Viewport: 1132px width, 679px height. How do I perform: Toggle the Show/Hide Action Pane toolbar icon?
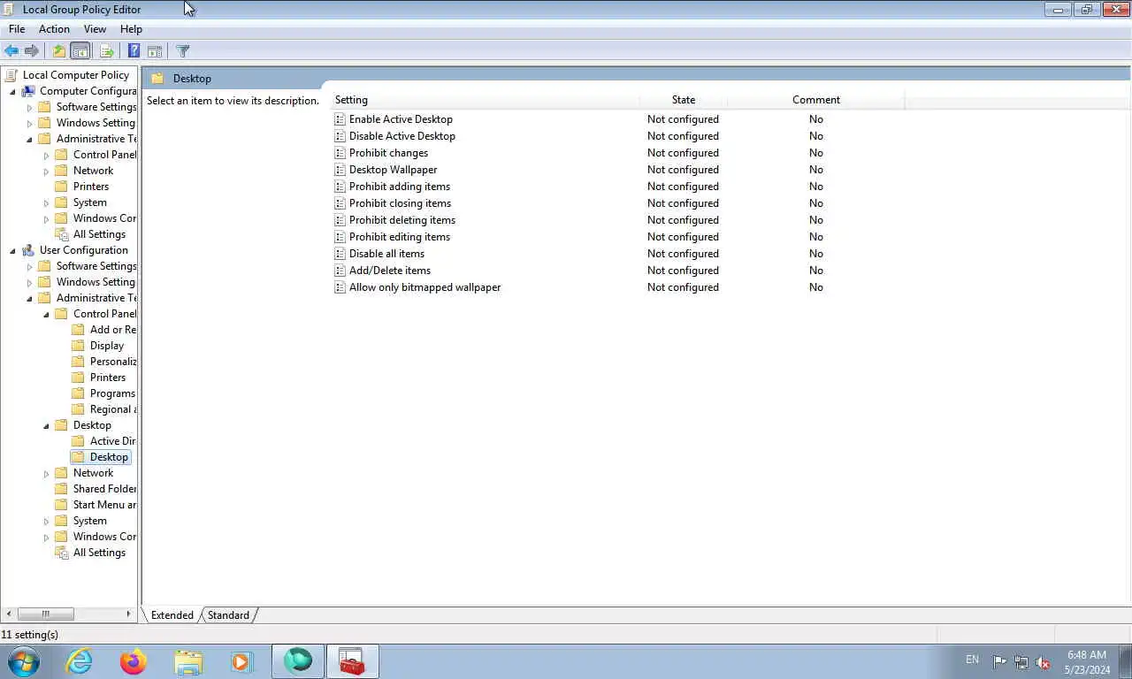point(155,51)
